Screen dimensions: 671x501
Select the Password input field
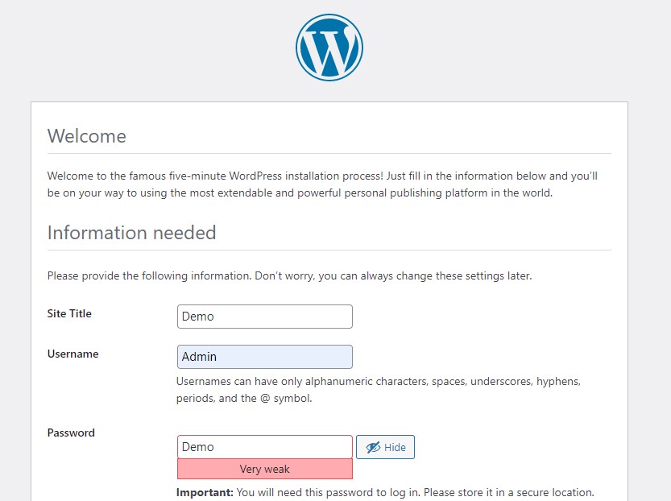tap(264, 447)
